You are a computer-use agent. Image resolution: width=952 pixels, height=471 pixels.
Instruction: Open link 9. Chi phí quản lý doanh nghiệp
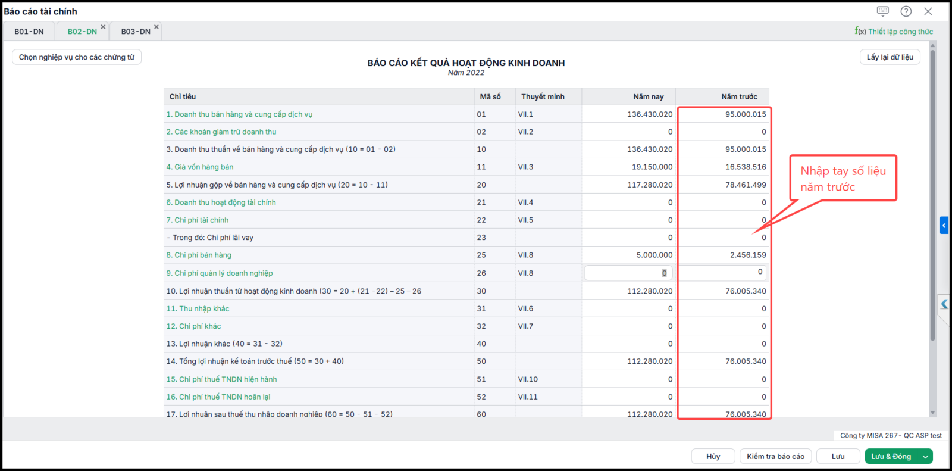[x=220, y=273]
